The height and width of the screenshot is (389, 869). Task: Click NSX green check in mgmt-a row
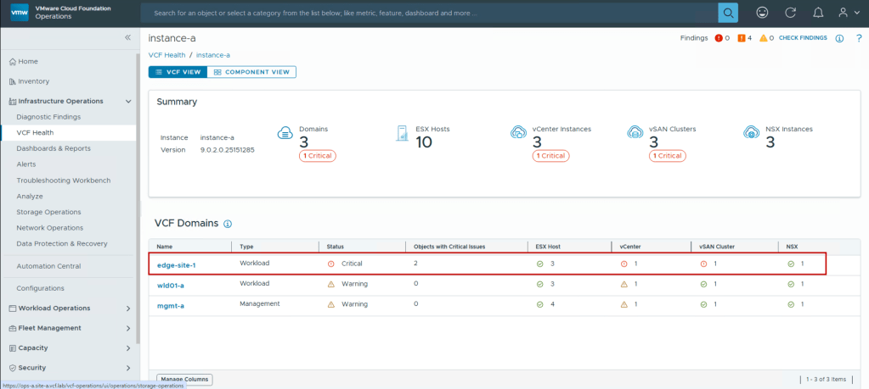pyautogui.click(x=791, y=304)
